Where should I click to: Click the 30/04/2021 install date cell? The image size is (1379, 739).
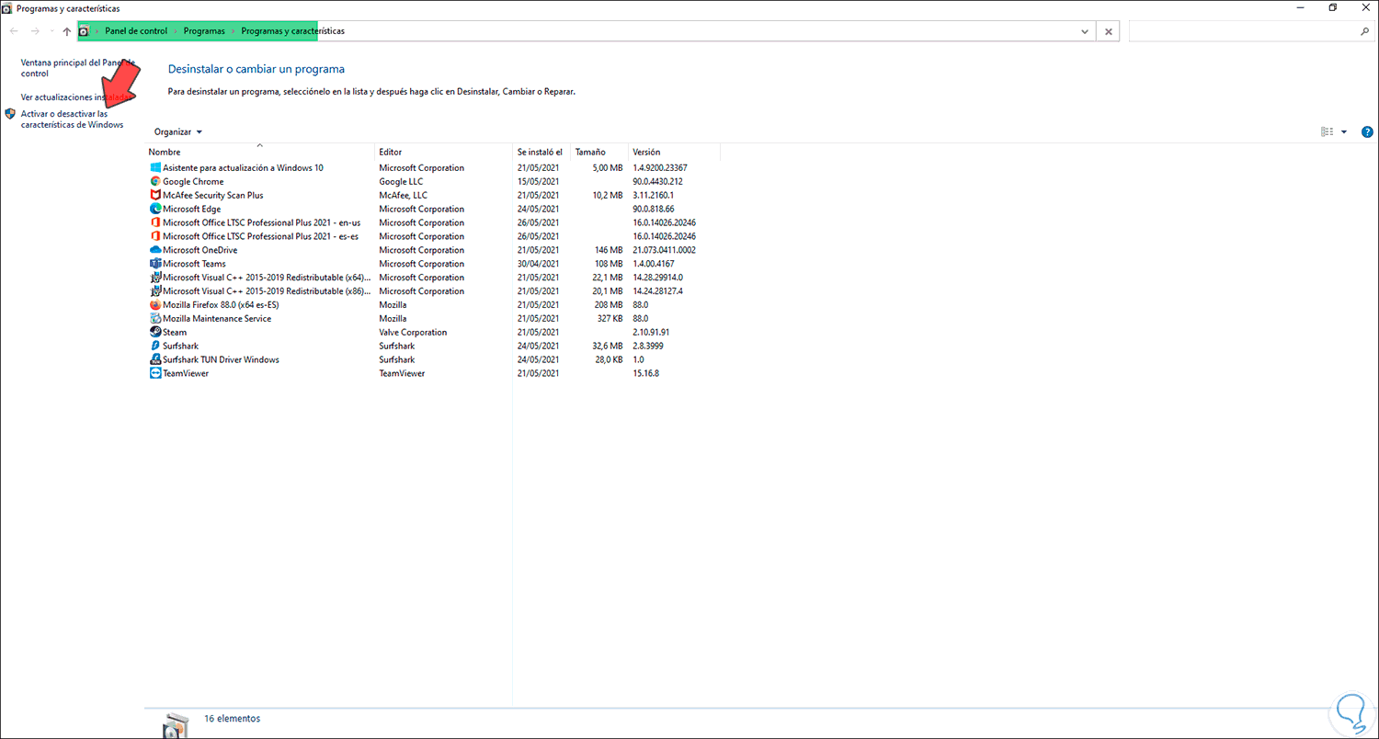click(x=538, y=264)
